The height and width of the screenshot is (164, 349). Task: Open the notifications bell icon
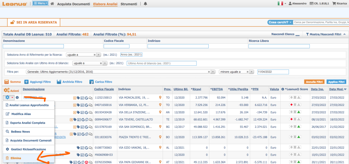pyautogui.click(x=146, y=3)
